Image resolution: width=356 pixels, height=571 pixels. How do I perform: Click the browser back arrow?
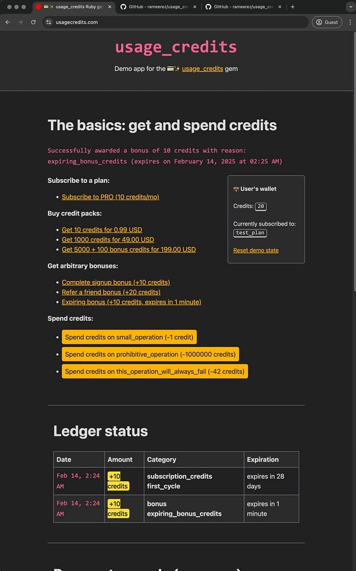[7, 22]
